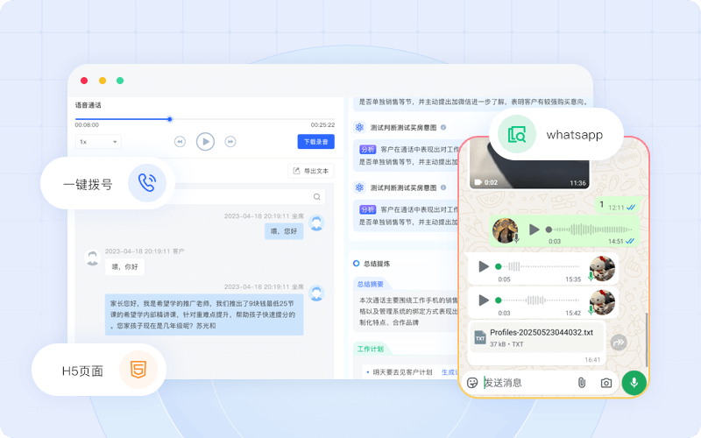The height and width of the screenshot is (438, 701).
Task: Play the voice message timed 15:35
Action: pos(483,265)
